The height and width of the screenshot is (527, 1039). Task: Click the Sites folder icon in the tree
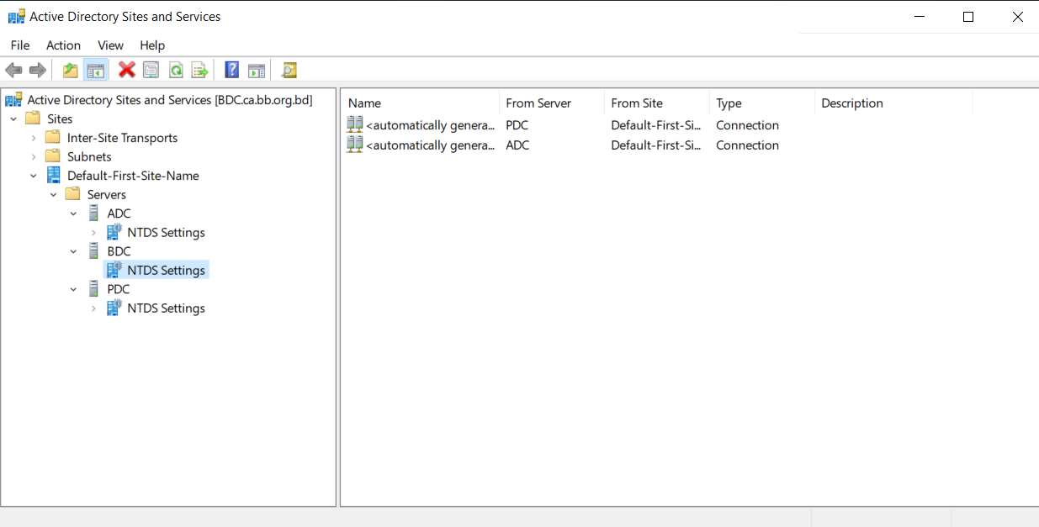click(x=34, y=119)
